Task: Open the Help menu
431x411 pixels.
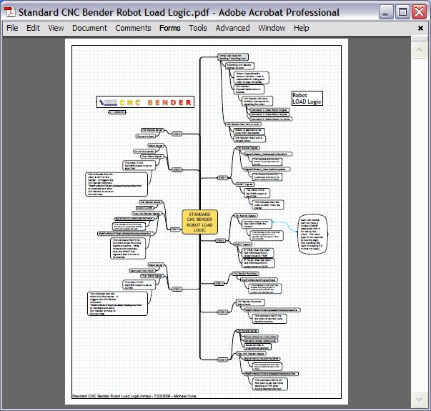Action: click(x=301, y=28)
